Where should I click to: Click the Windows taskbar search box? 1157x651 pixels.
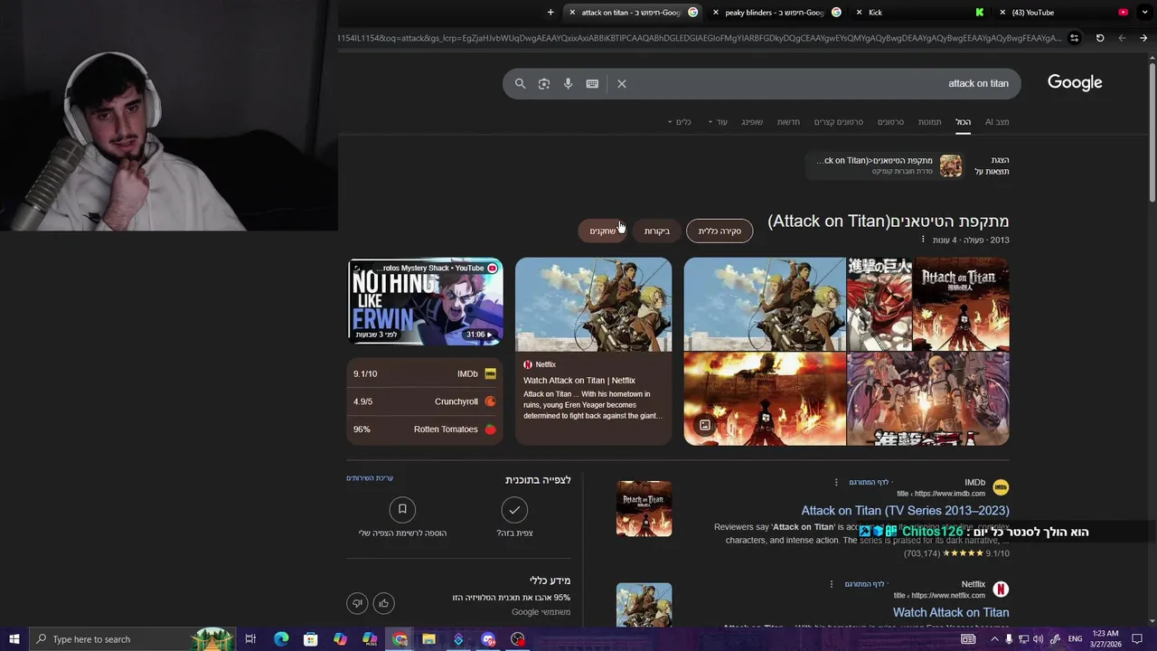[134, 639]
